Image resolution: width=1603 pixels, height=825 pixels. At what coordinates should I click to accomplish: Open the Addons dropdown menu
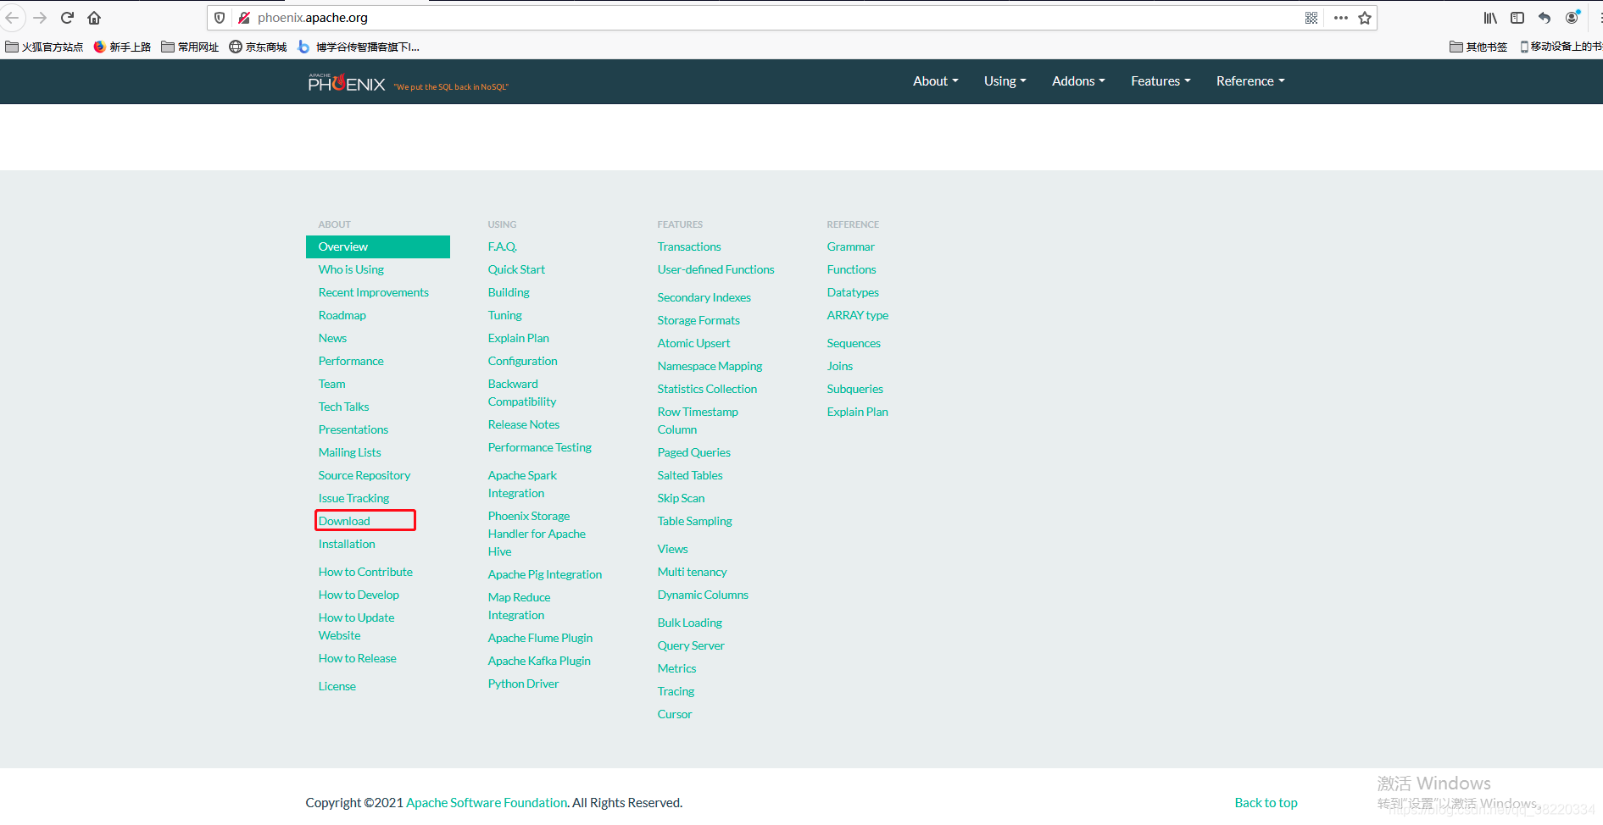[1077, 81]
